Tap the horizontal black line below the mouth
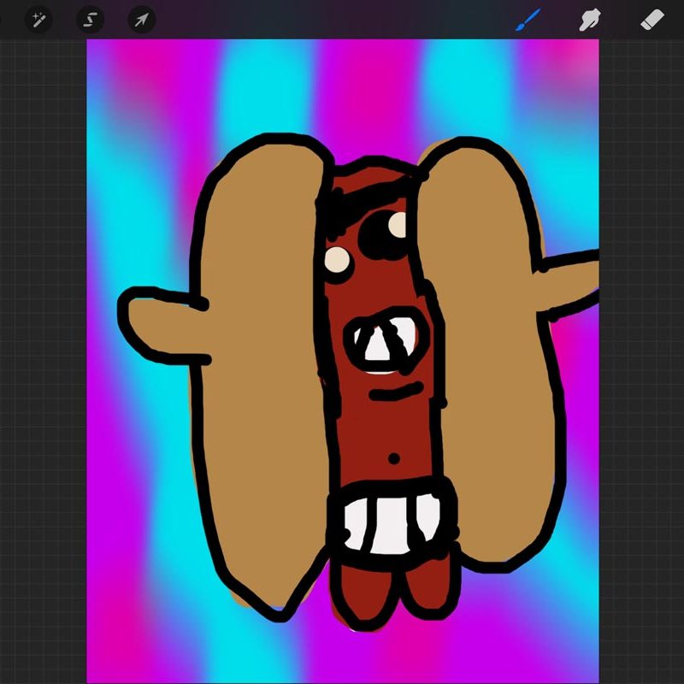 click(x=395, y=394)
